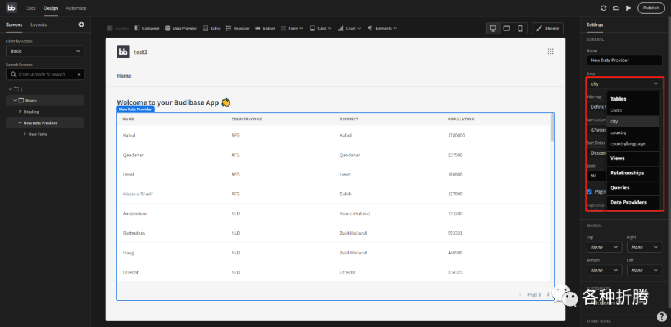Open the Data dropdown showing city
Screen dimensions: 671x327
click(624, 83)
